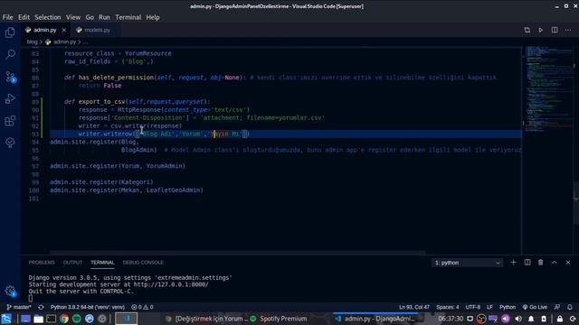Open Chrome from the taskbar
Viewport: 579px width, 325px height.
pos(64,319)
